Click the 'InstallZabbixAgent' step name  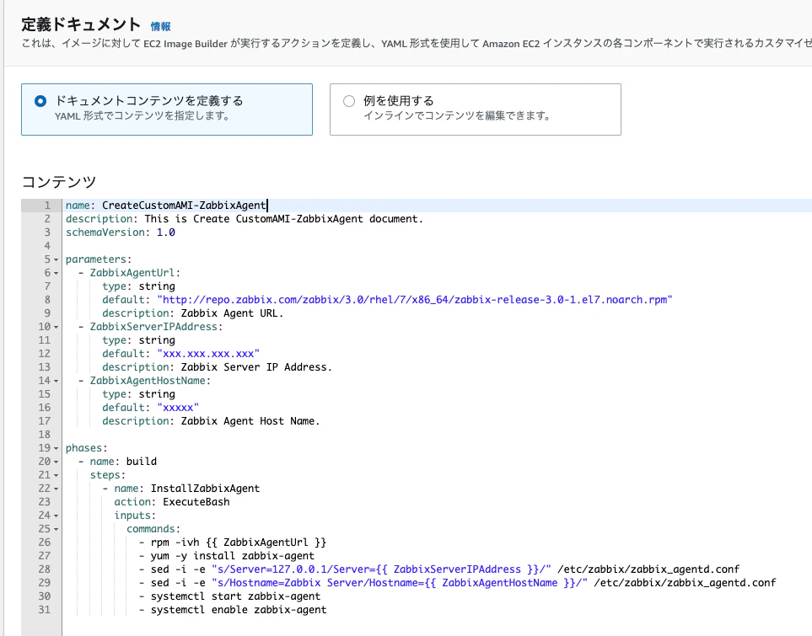(205, 488)
